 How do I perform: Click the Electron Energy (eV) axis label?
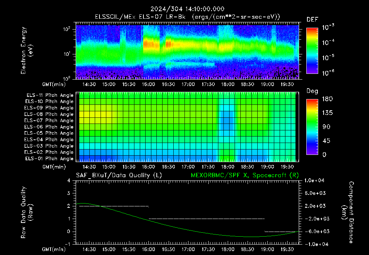27,50
